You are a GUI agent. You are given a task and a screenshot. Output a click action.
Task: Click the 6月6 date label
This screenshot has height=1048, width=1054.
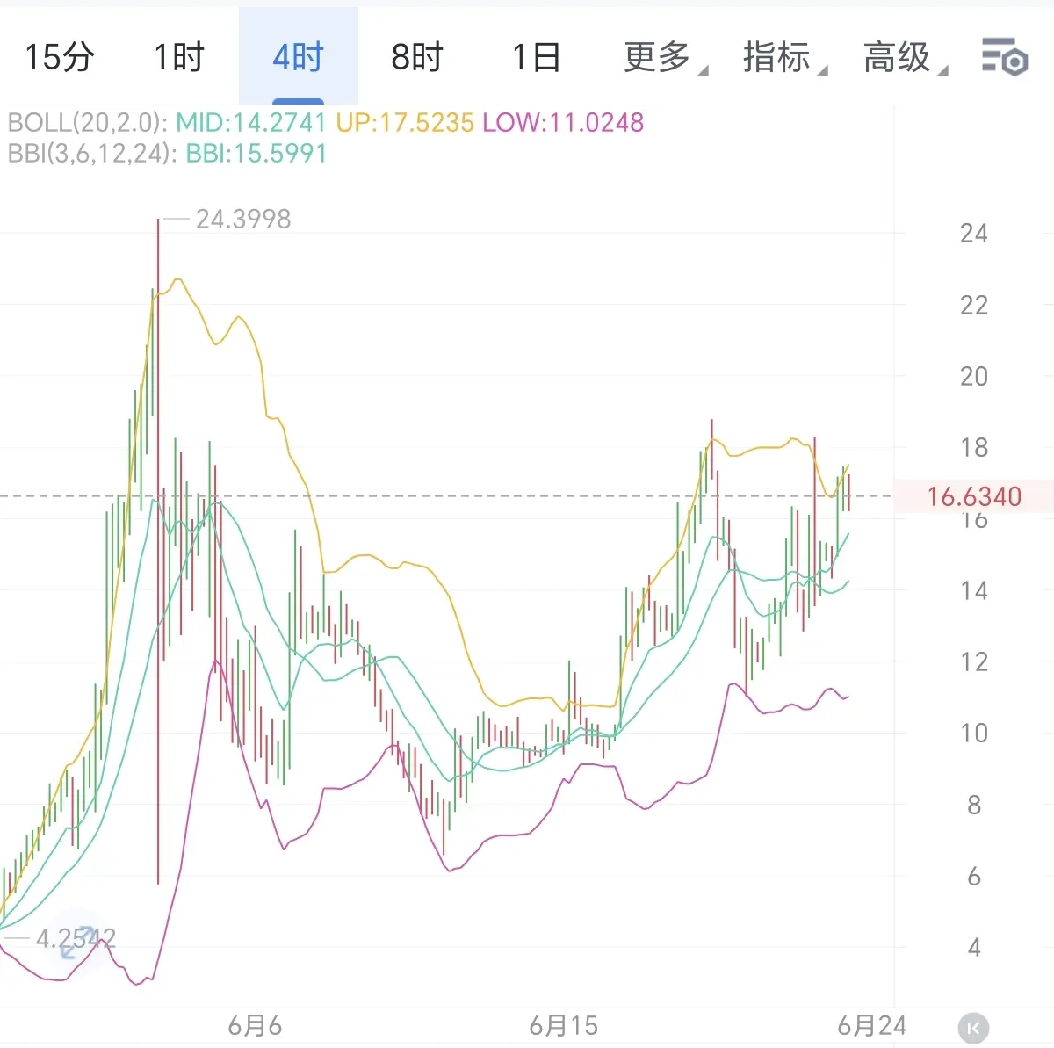click(255, 1025)
